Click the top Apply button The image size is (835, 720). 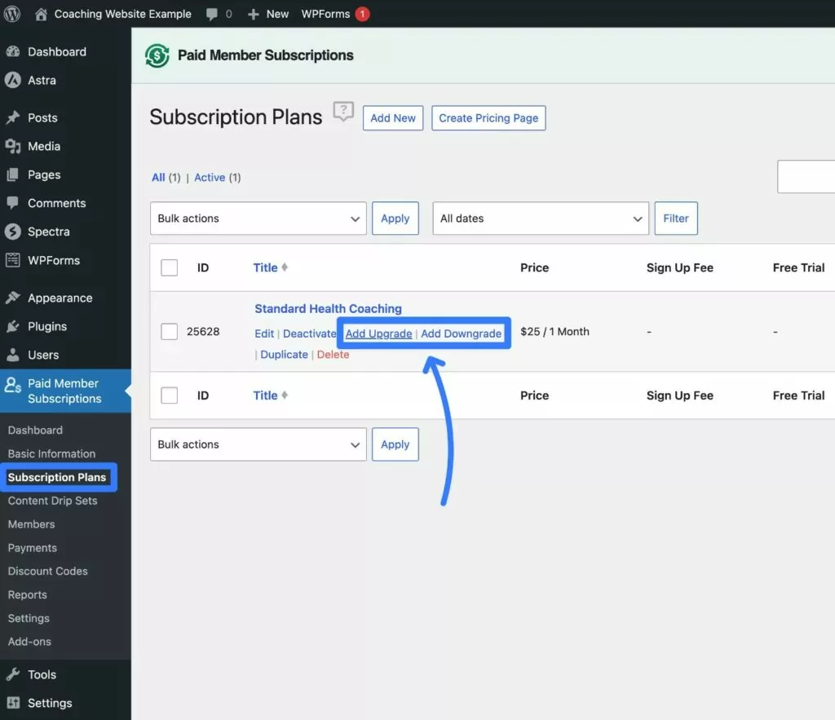tap(395, 219)
